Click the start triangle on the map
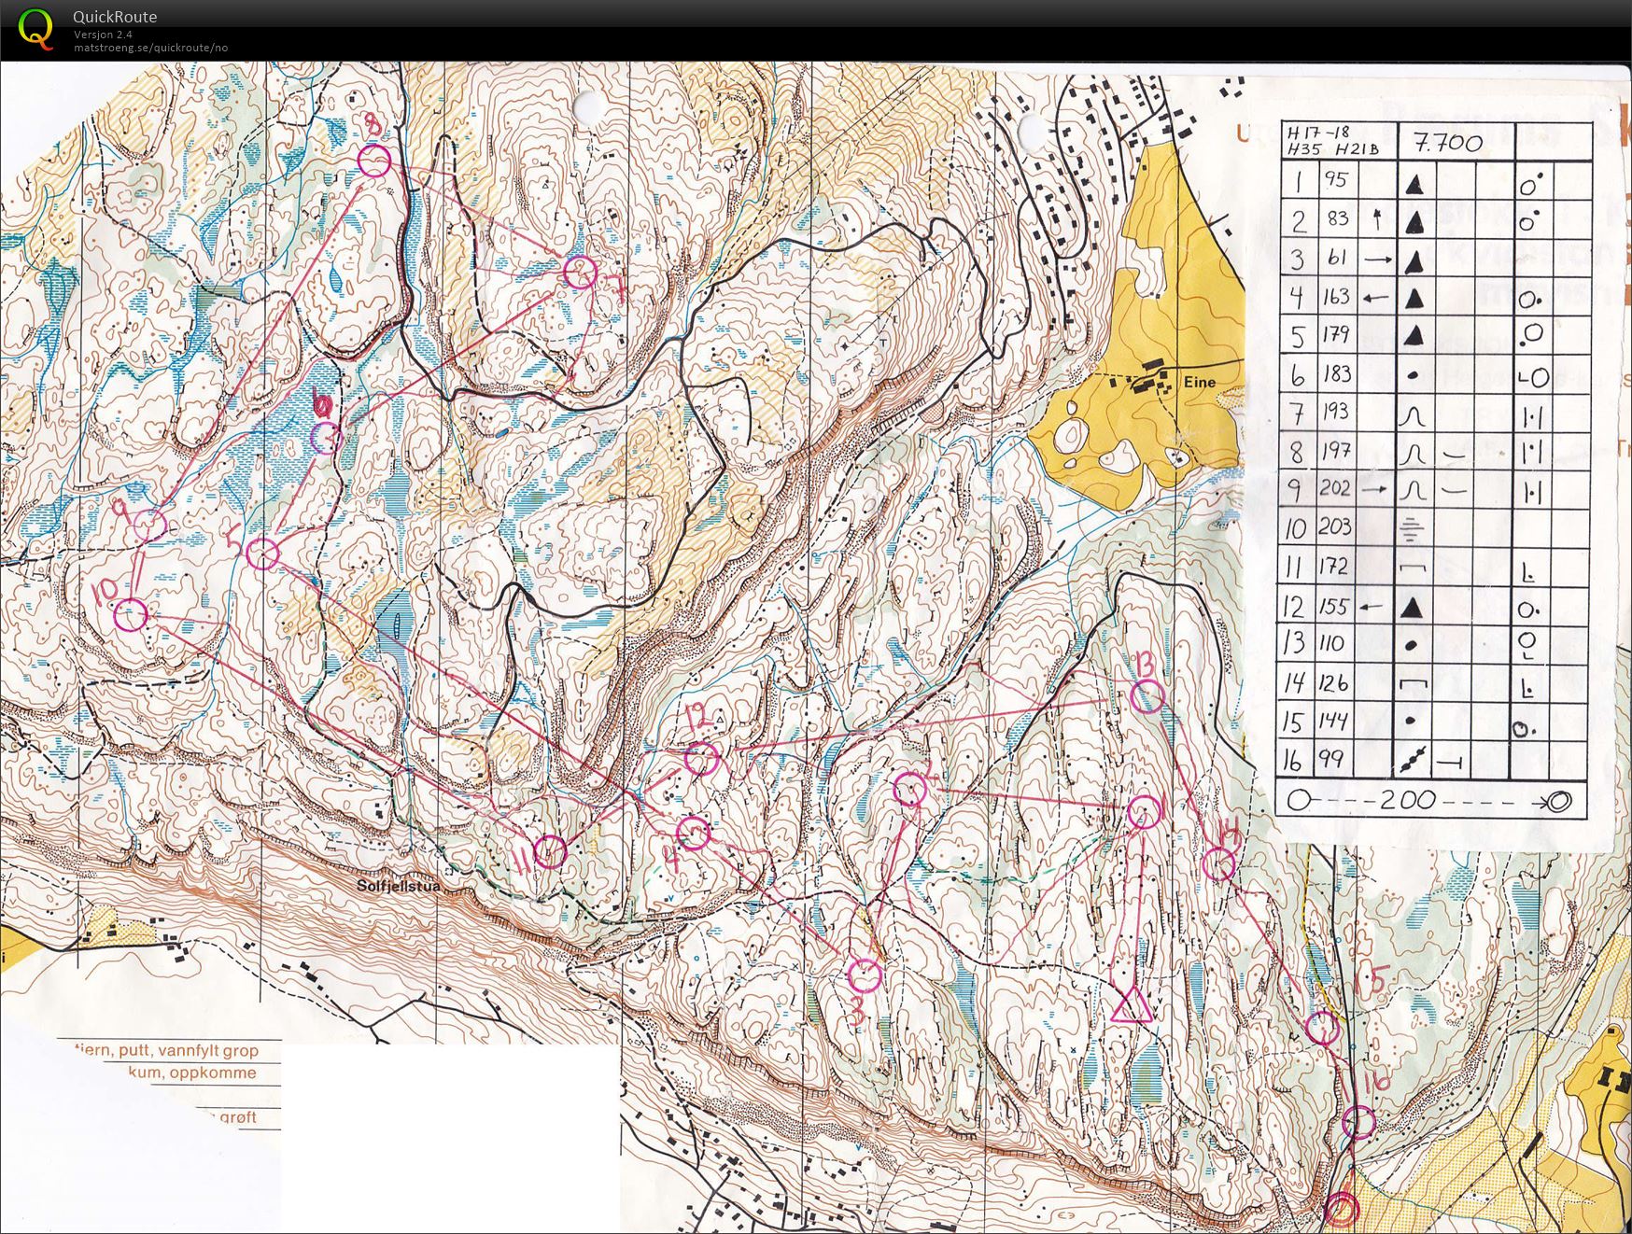Image resolution: width=1632 pixels, height=1234 pixels. pyautogui.click(x=1131, y=1006)
